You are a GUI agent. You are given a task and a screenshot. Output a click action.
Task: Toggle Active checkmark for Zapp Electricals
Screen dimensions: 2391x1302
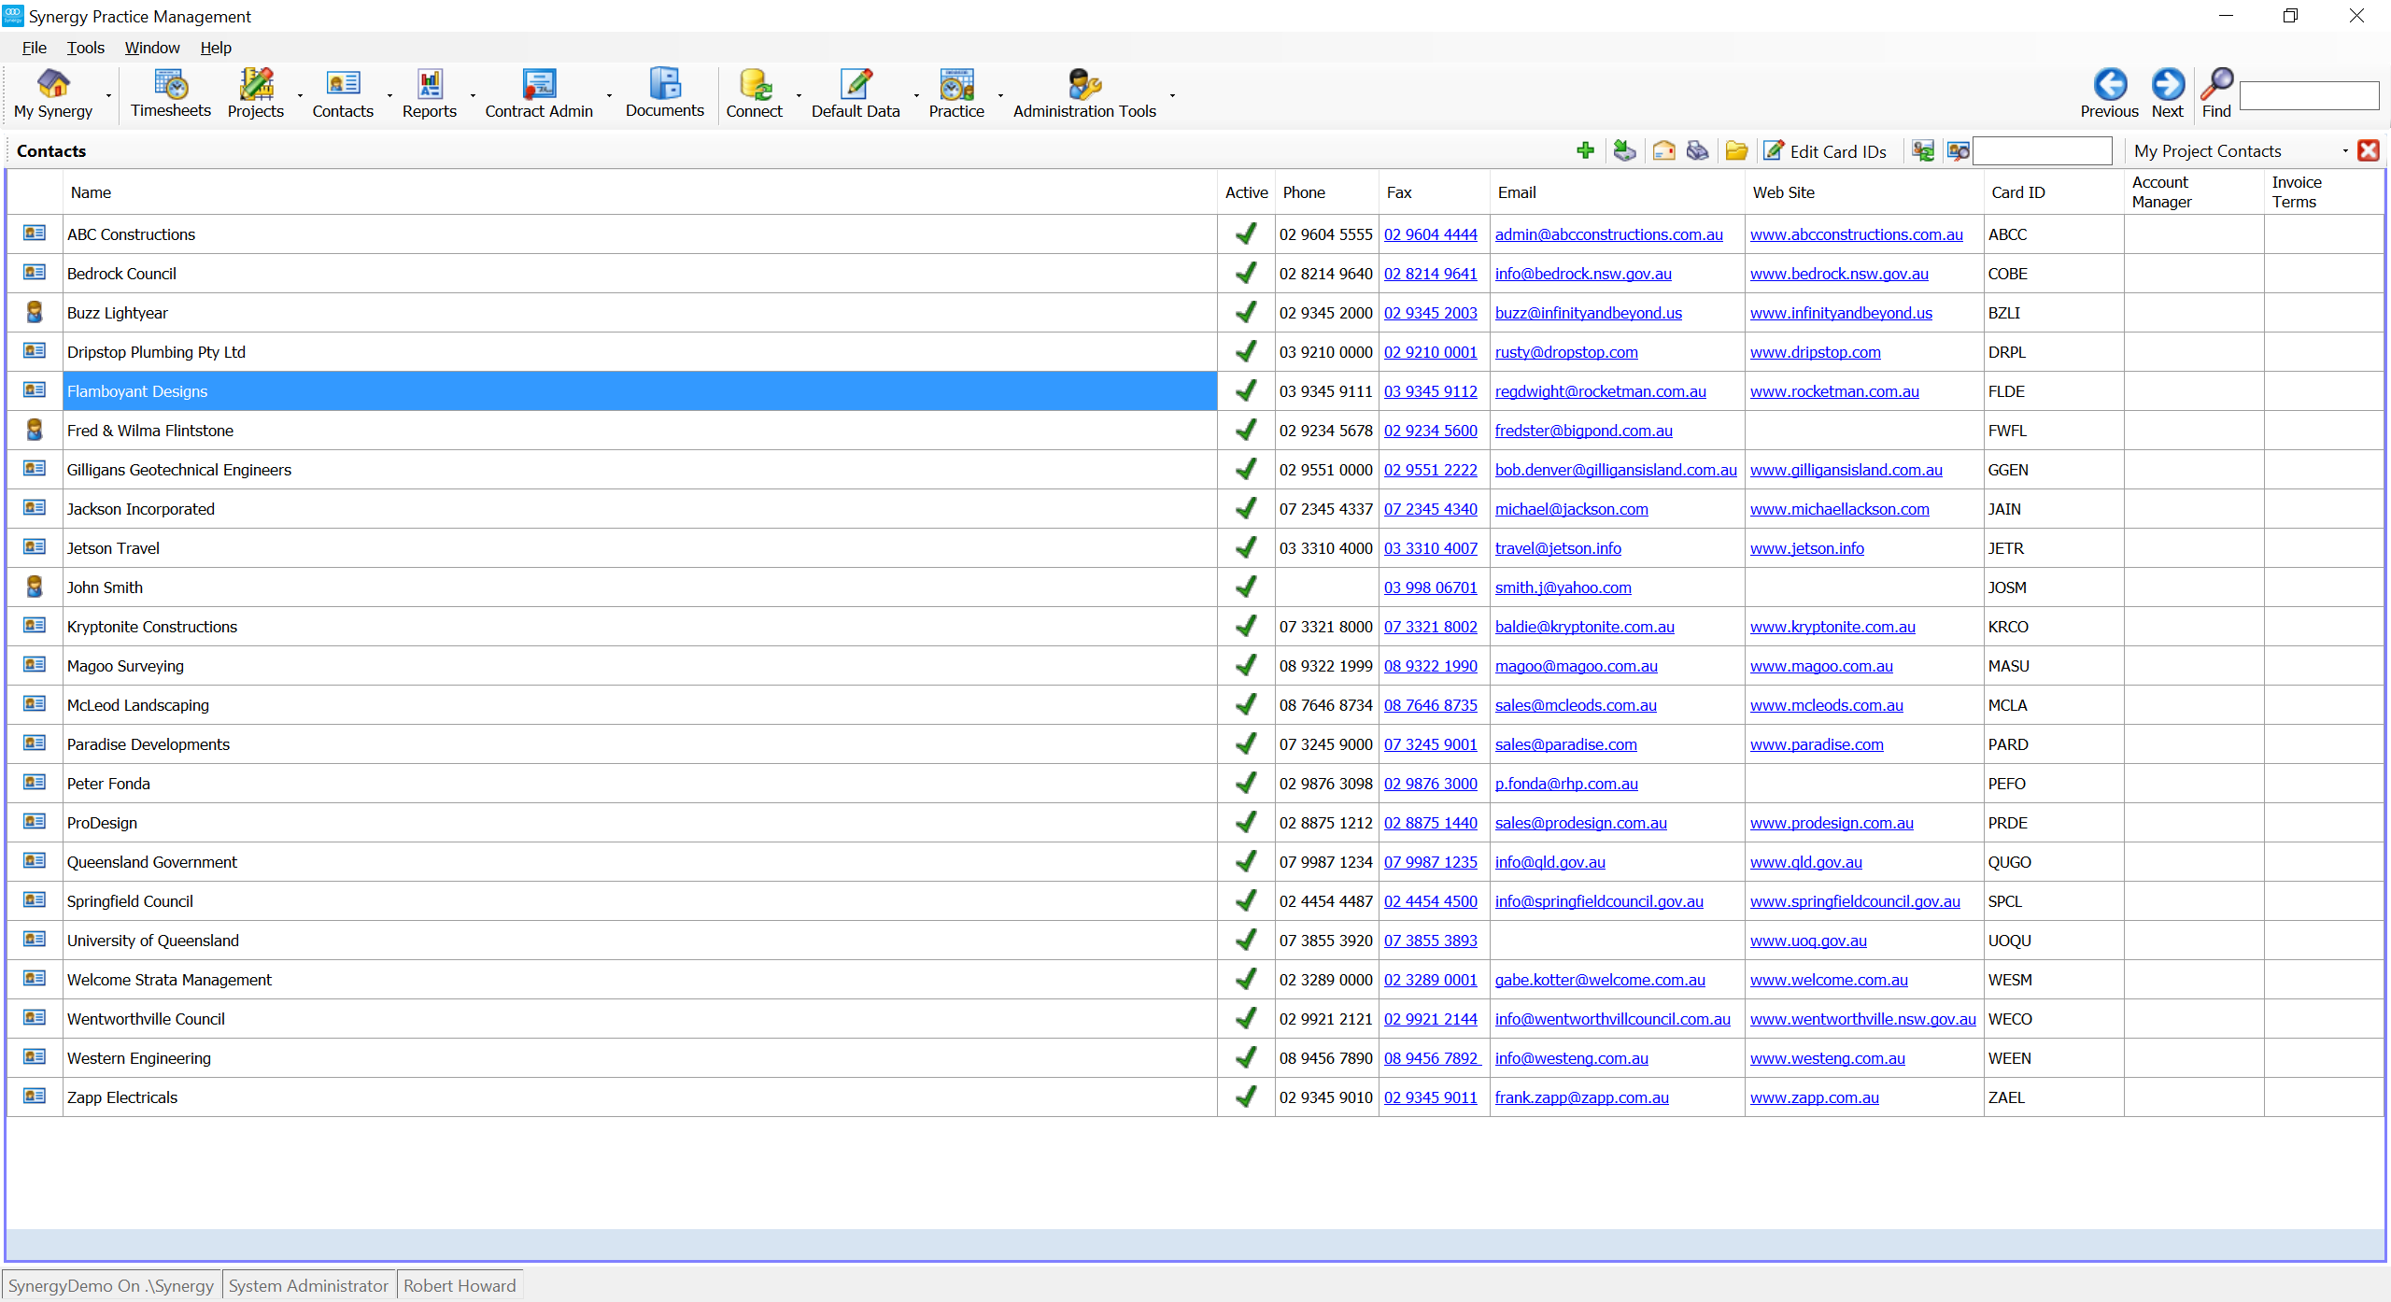click(1245, 1097)
